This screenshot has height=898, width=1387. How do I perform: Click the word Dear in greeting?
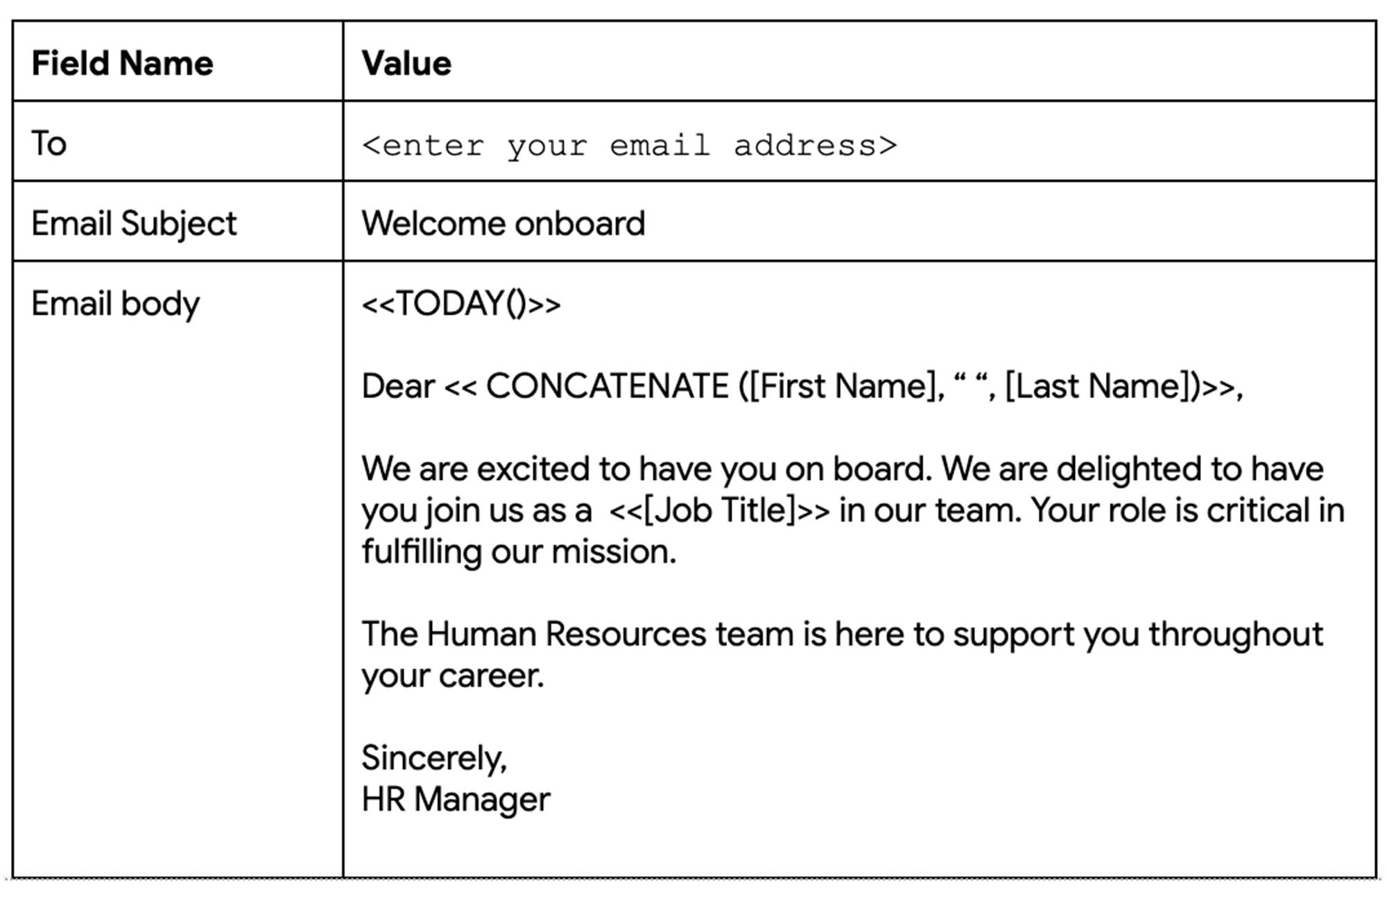[398, 386]
